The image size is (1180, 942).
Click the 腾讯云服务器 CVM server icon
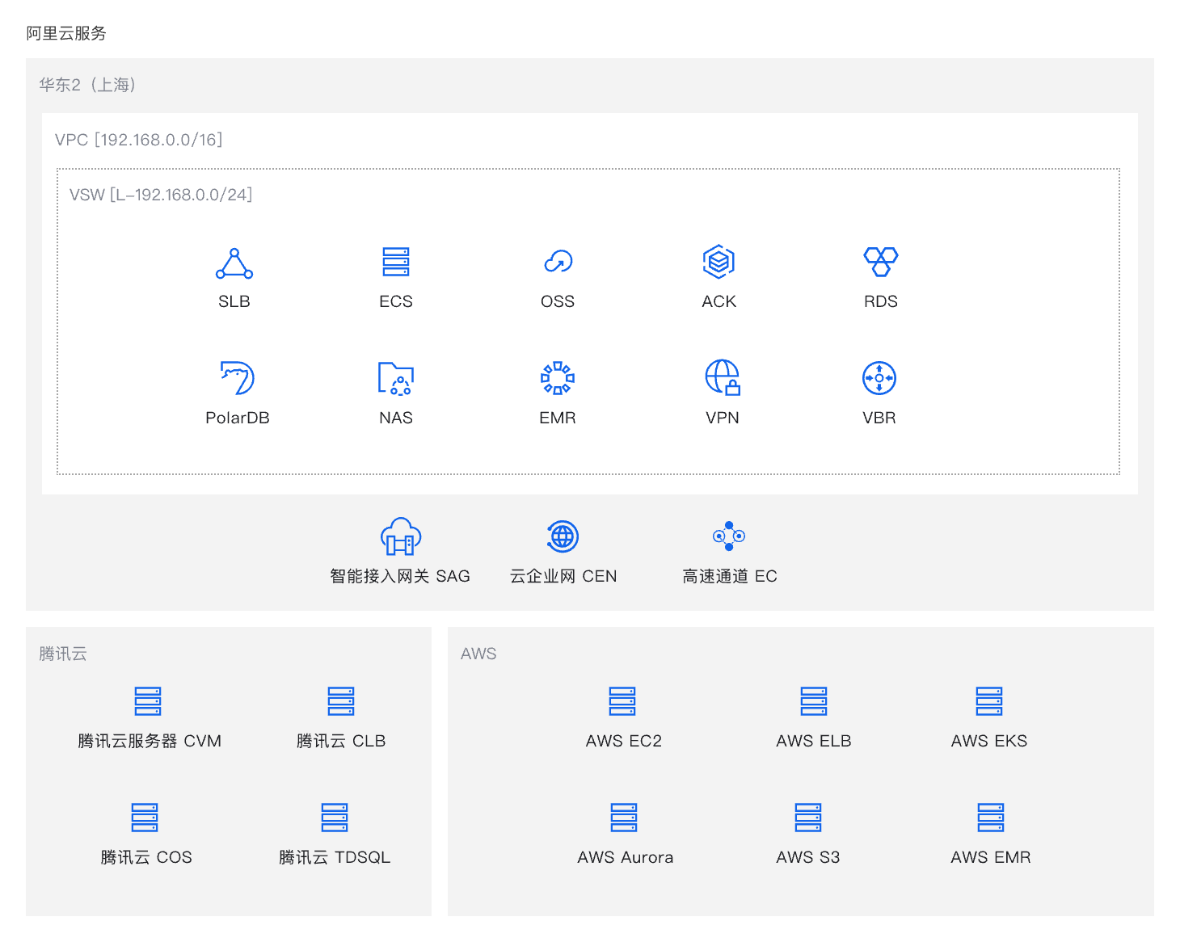point(148,701)
